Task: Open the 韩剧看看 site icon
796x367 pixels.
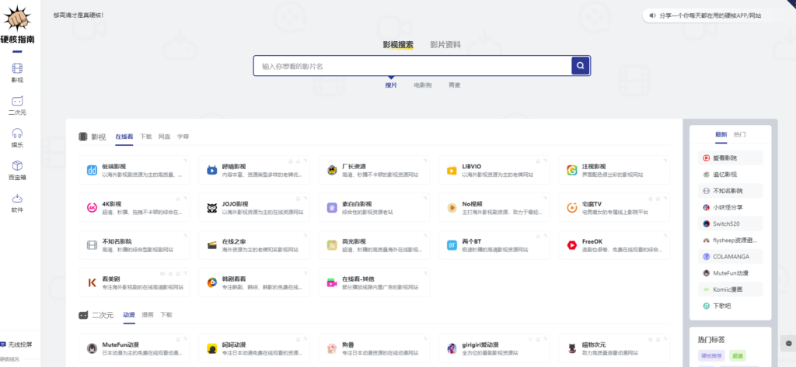Action: click(x=211, y=283)
